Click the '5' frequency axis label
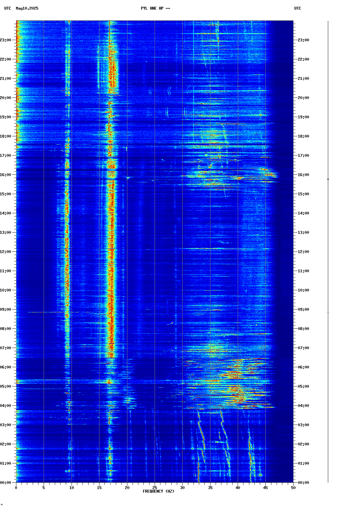This screenshot has height=508, width=342. click(44, 488)
